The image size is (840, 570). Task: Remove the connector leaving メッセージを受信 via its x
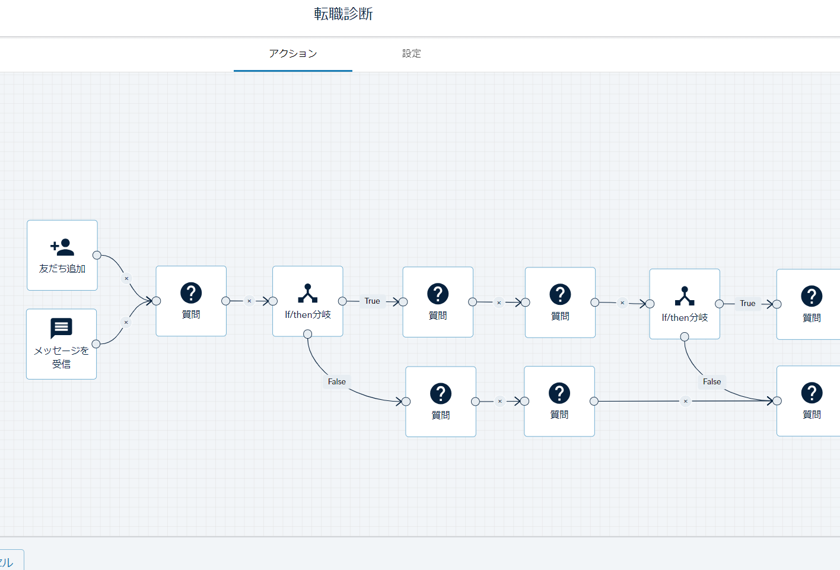pyautogui.click(x=126, y=322)
